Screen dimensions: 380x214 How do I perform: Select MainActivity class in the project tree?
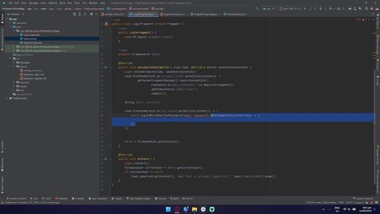tap(30, 39)
